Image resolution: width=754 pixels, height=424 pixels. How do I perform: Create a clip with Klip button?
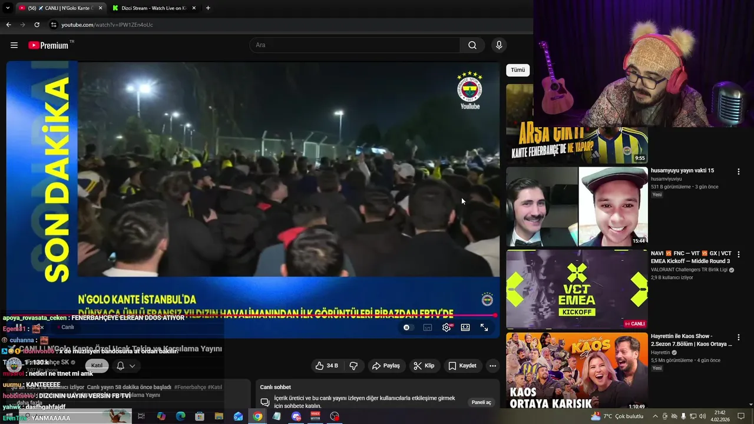(x=424, y=366)
